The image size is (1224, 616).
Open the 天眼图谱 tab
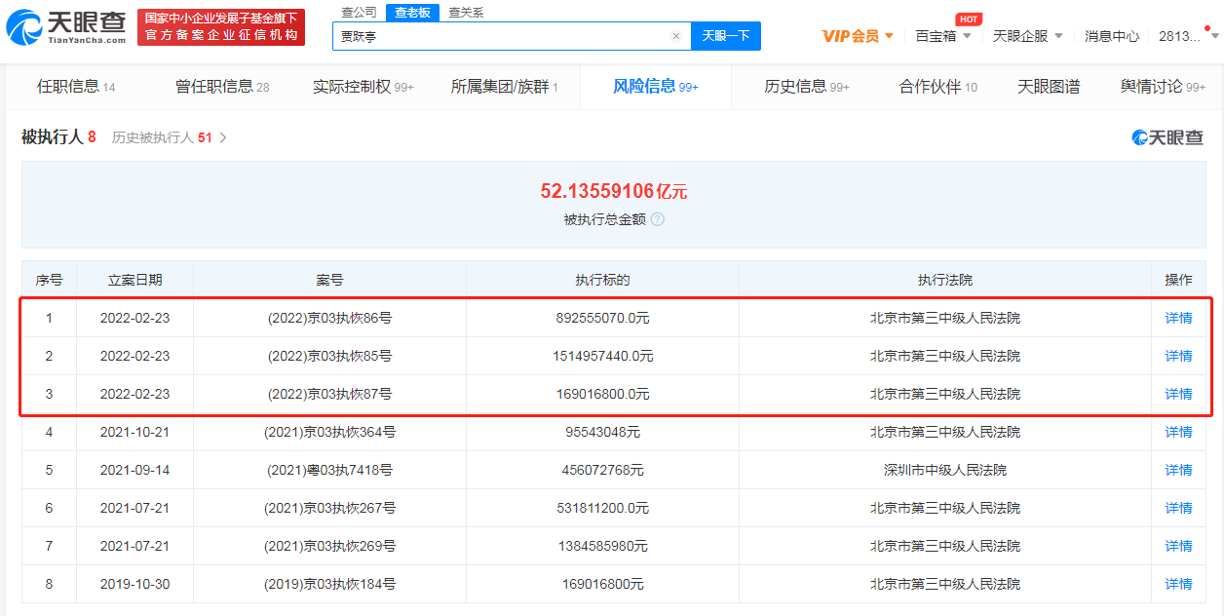pyautogui.click(x=1049, y=87)
